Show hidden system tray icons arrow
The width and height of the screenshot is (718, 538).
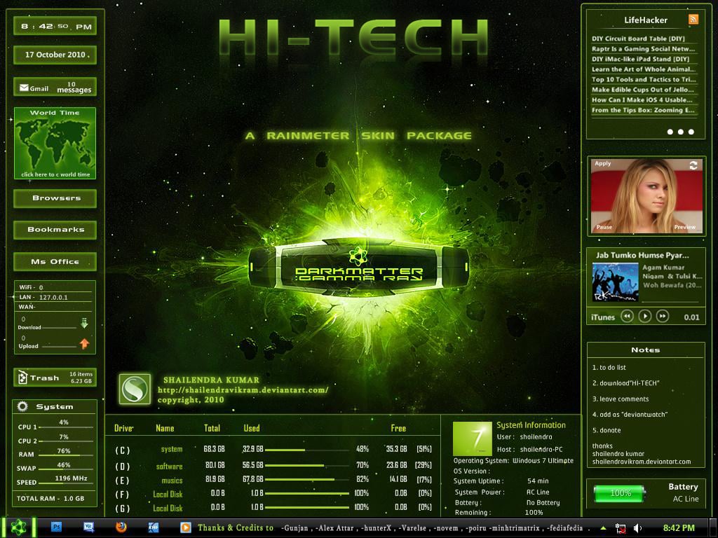coord(603,527)
